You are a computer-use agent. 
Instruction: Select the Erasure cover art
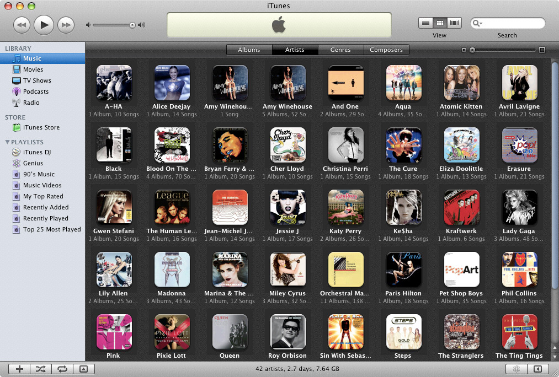(519, 145)
